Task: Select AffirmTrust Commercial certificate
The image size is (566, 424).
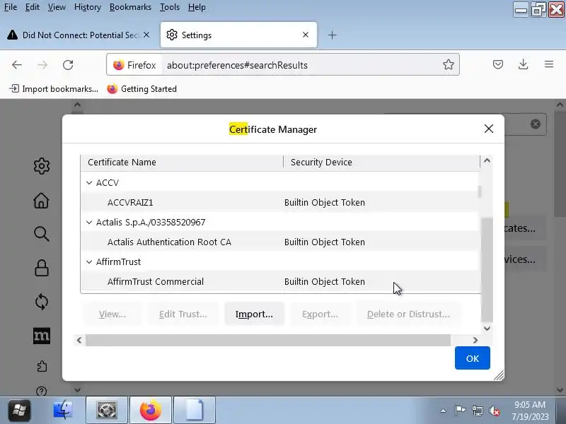Action: 280,281
